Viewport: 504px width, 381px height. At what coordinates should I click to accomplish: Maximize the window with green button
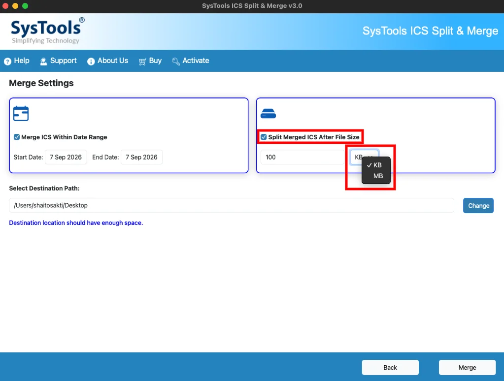(25, 6)
